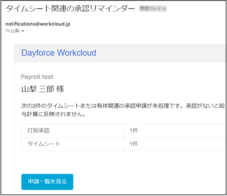
Task: Click the To 山梨 recipient line
Action: 12,31
